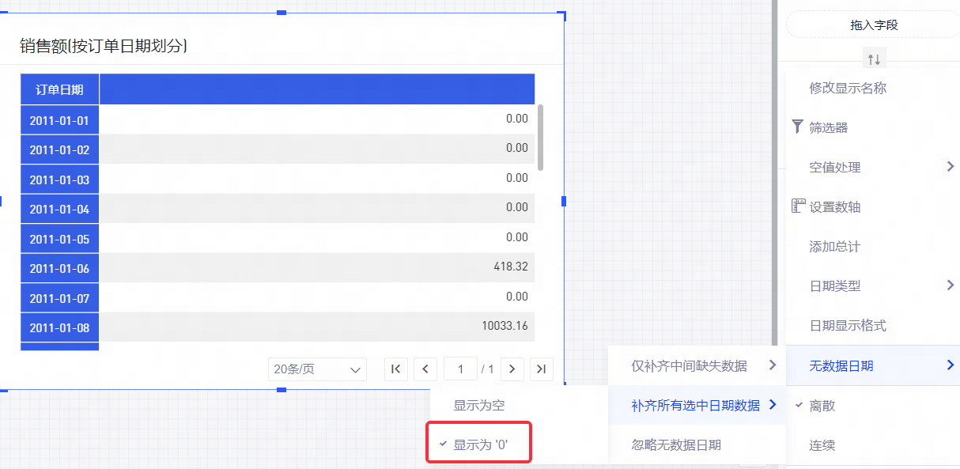Viewport: 960px width, 469px height.
Task: Select 离散 checked option
Action: pos(822,406)
